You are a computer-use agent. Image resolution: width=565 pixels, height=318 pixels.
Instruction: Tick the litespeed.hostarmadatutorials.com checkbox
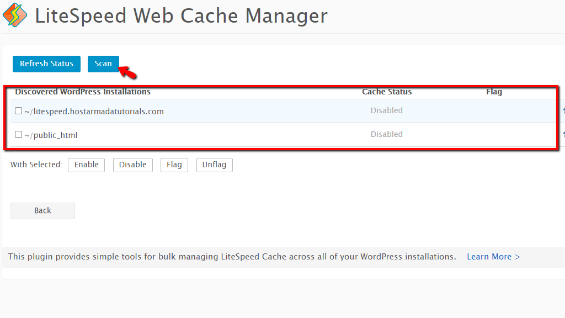18,110
